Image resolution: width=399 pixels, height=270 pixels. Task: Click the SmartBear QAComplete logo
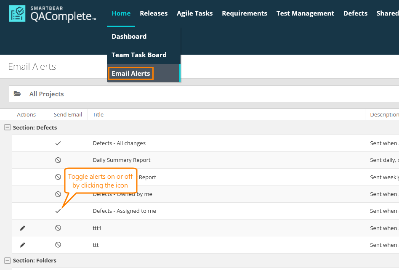52,14
